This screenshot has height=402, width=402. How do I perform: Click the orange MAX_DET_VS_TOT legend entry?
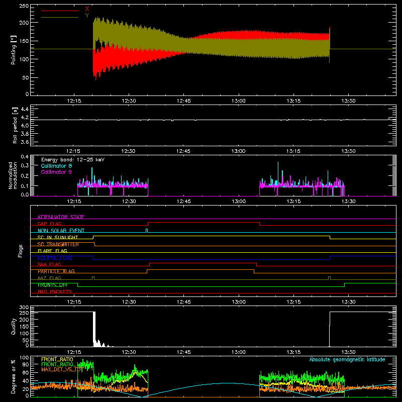pyautogui.click(x=61, y=369)
